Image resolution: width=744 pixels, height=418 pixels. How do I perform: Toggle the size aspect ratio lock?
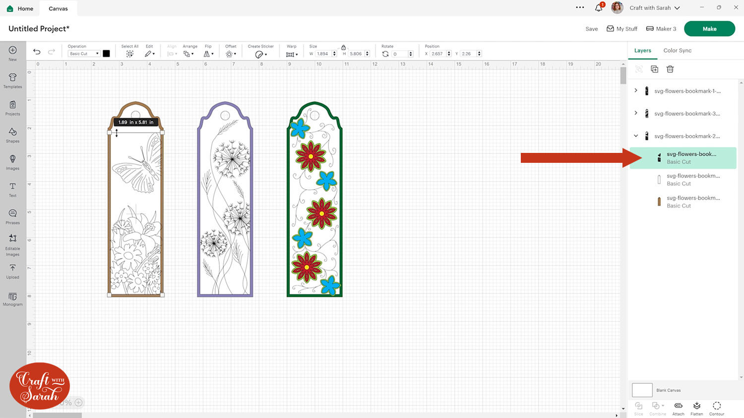(x=343, y=47)
